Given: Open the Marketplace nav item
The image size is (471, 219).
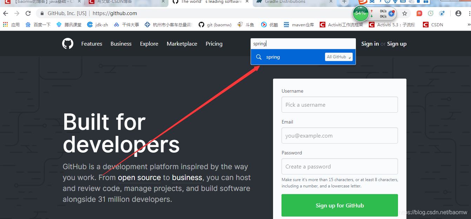Looking at the screenshot, I should click(x=182, y=44).
